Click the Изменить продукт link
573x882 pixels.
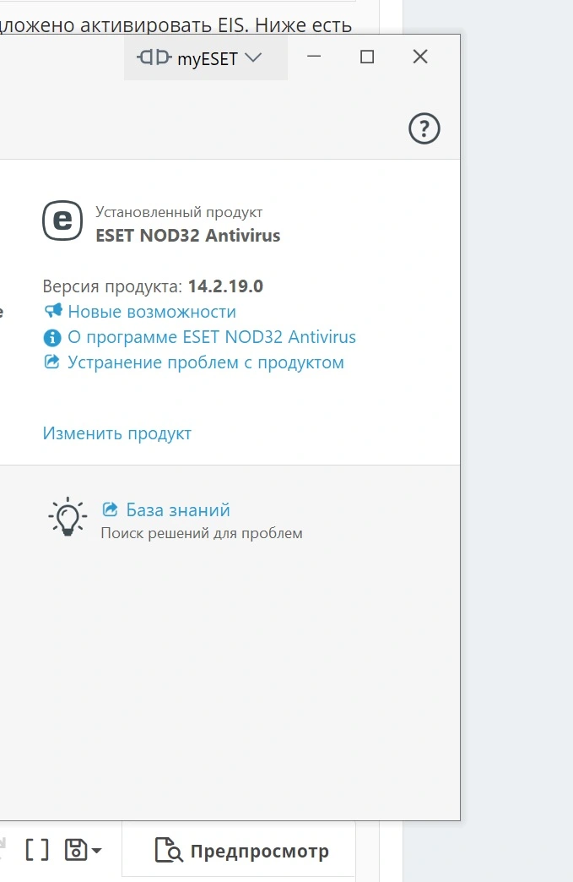pos(116,433)
